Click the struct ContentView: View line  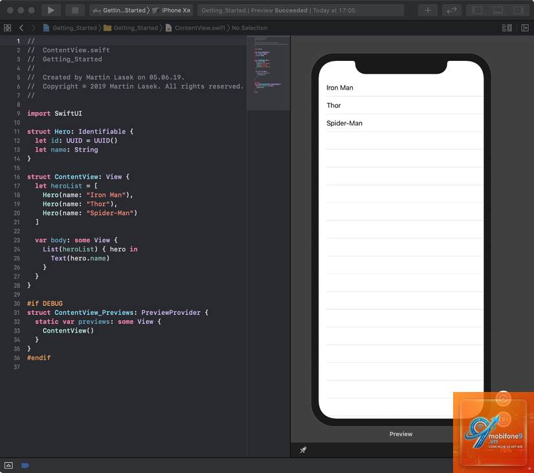coord(78,177)
